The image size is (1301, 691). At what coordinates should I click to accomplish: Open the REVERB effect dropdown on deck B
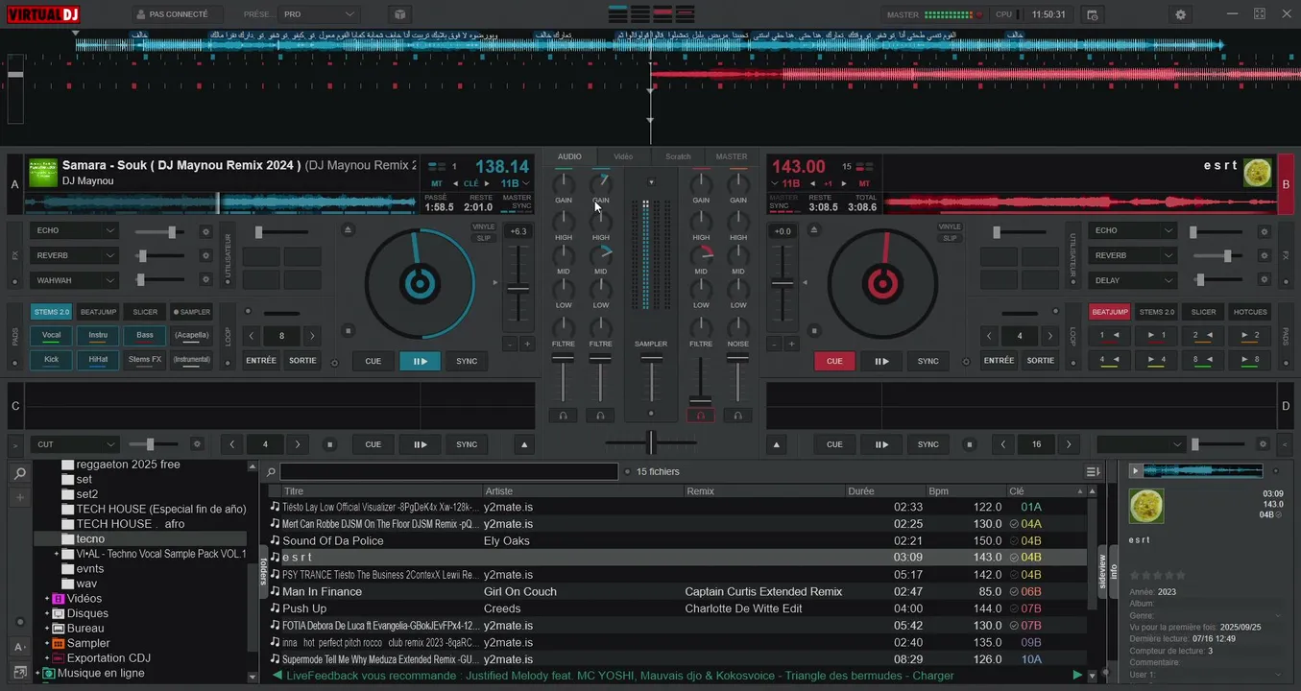tap(1133, 256)
